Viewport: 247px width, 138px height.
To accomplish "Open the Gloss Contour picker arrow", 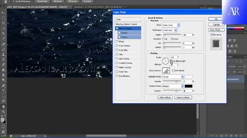I will (169, 71).
